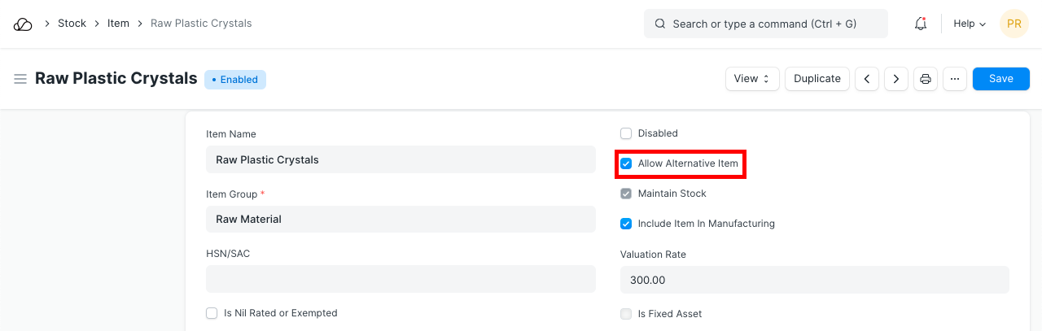Image resolution: width=1042 pixels, height=331 pixels.
Task: Expand the Help dropdown
Action: click(969, 24)
